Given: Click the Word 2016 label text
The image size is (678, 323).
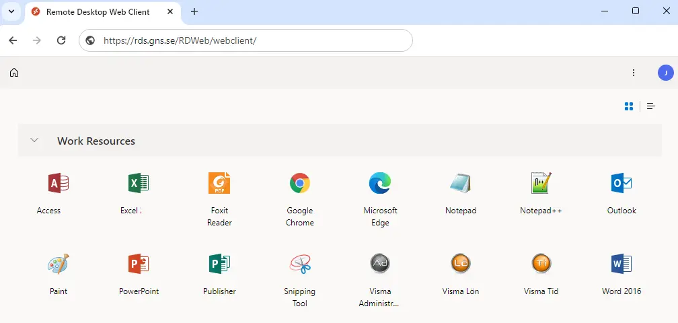Looking at the screenshot, I should [x=621, y=291].
